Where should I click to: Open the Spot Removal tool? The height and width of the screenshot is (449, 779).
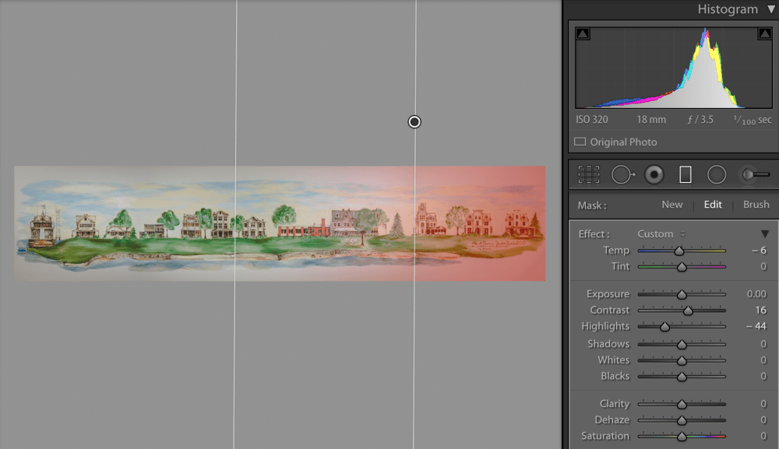622,174
